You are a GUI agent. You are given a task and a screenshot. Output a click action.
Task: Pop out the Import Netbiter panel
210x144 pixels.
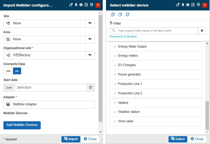[71, 5]
